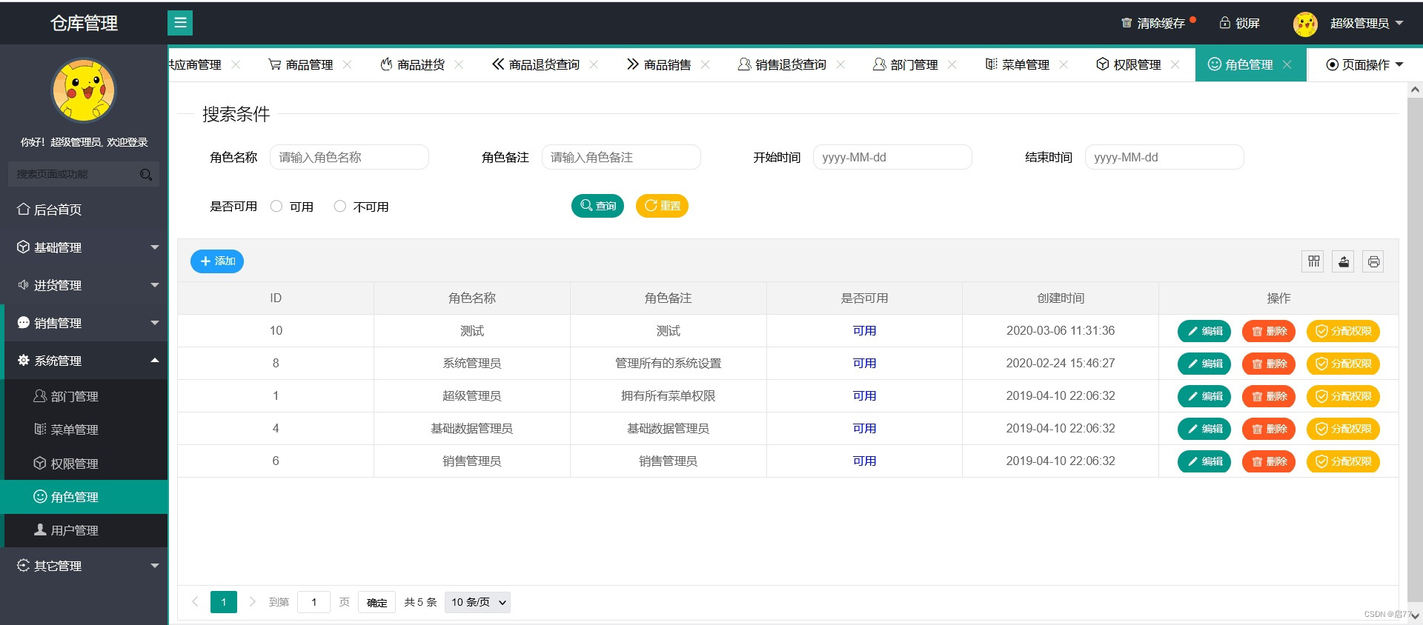This screenshot has height=625, width=1423.
Task: Click the 角色名称 input field
Action: tap(349, 157)
